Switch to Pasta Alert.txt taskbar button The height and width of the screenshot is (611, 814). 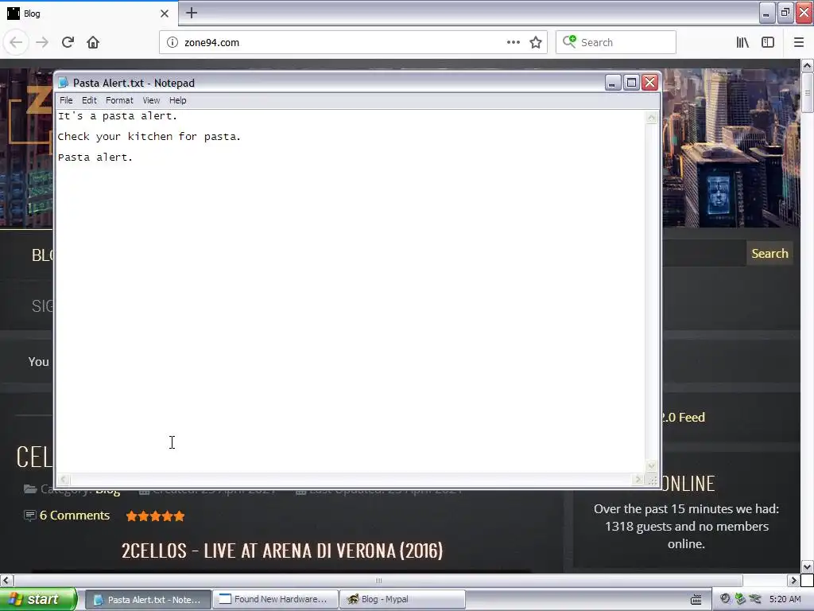[x=147, y=600]
